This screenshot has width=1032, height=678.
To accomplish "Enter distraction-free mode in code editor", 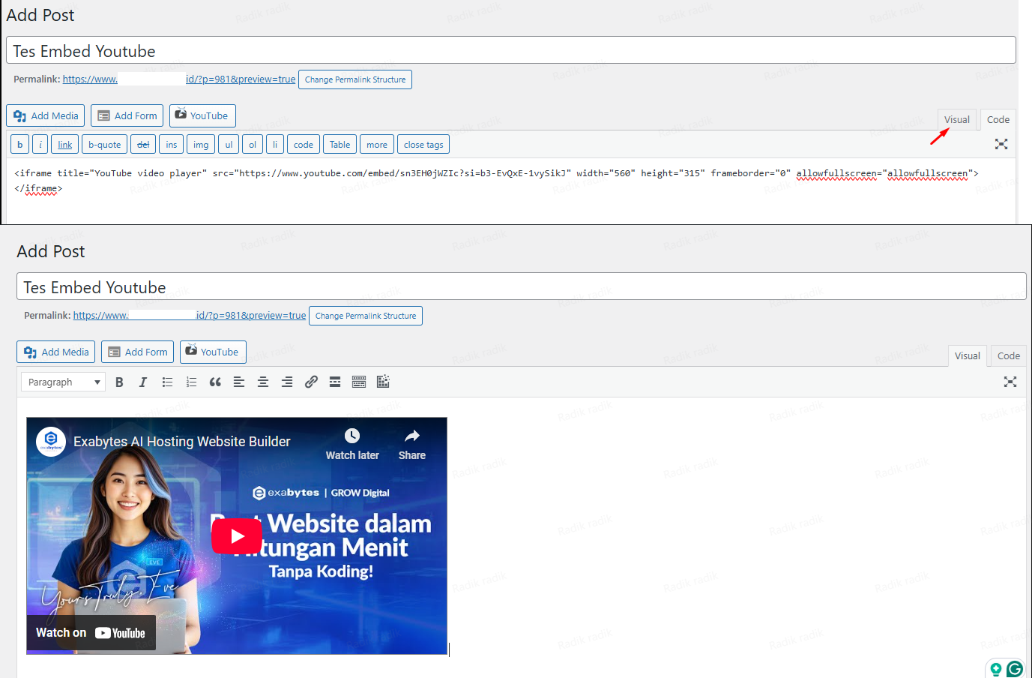I will [1001, 144].
